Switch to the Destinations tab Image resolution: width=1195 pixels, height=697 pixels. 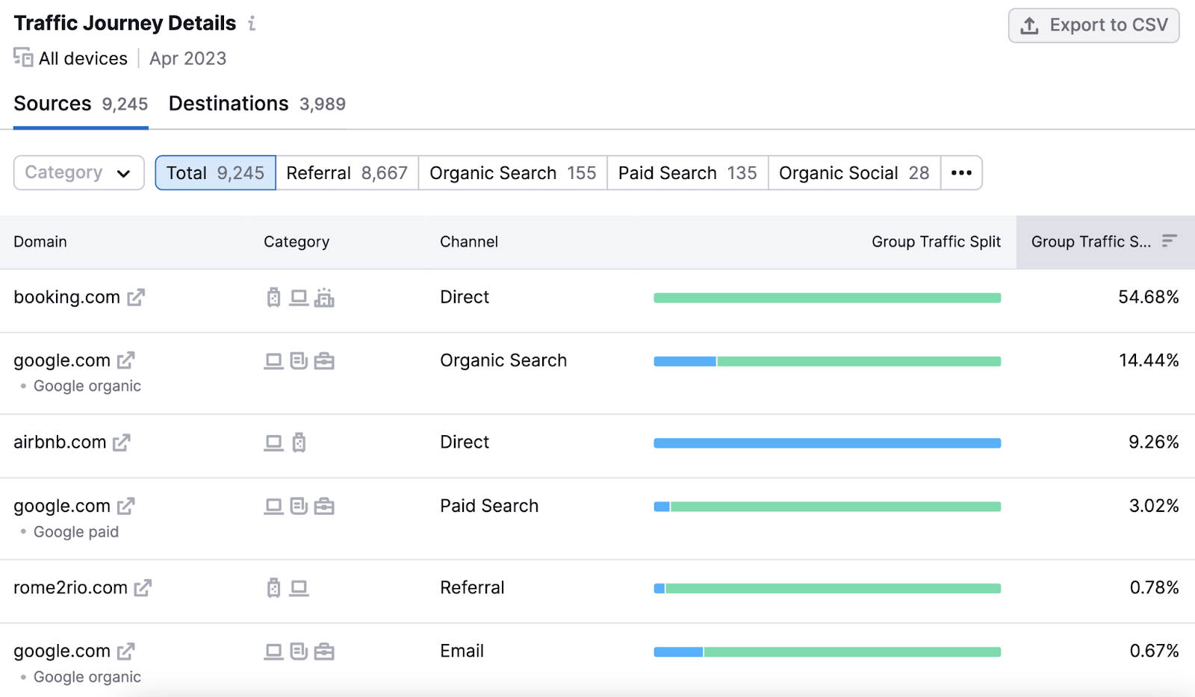click(257, 104)
